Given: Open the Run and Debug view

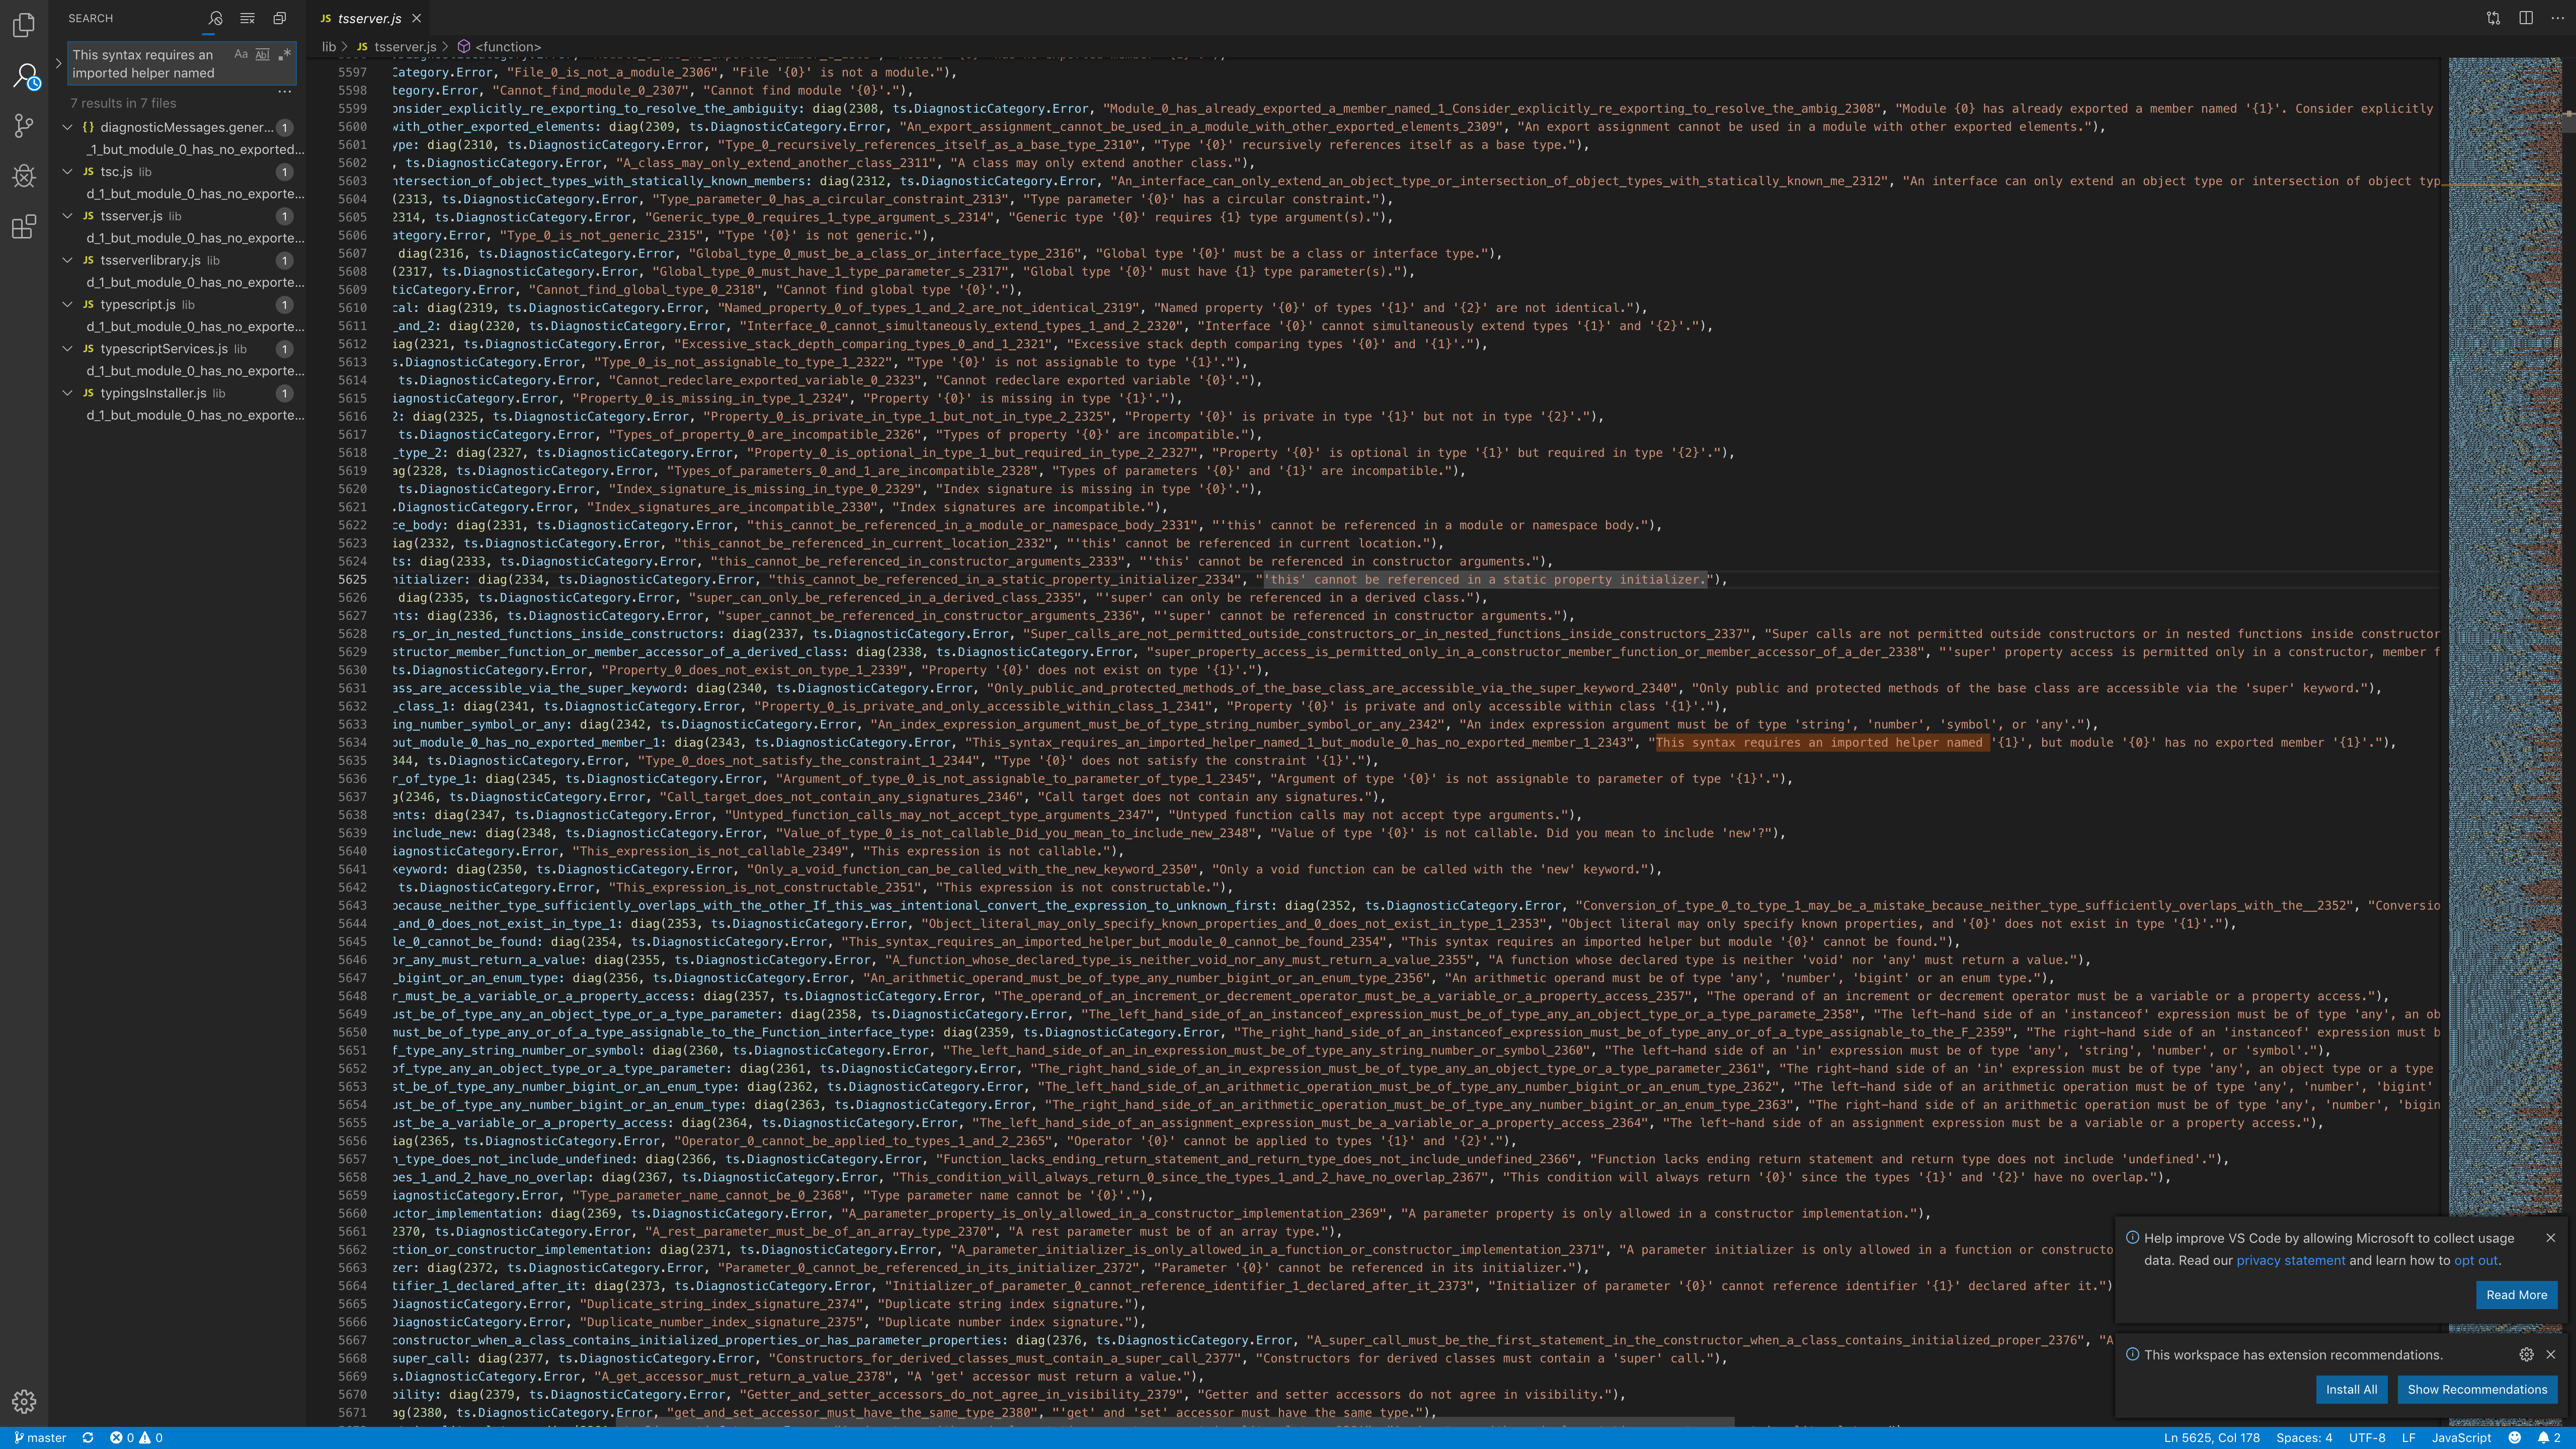Looking at the screenshot, I should [23, 176].
